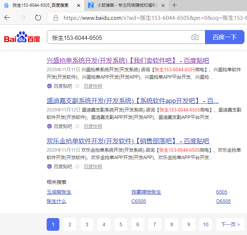Image resolution: width=247 pixels, height=235 pixels.
Task: Click the 百度一下 search button
Action: click(x=225, y=37)
